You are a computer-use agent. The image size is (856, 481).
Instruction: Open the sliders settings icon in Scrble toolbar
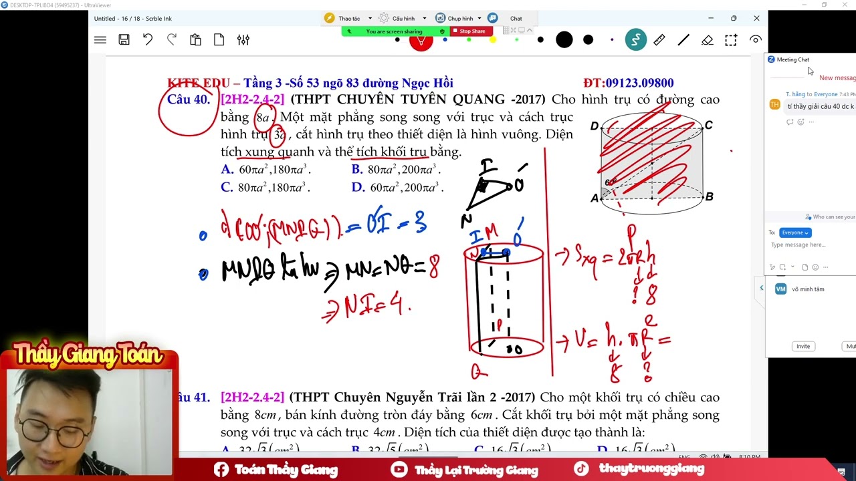(243, 40)
